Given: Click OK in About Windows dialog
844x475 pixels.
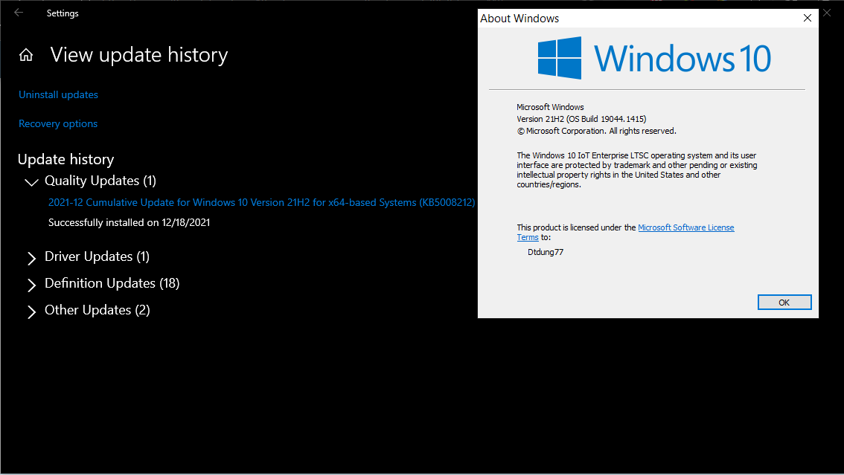Looking at the screenshot, I should coord(784,303).
